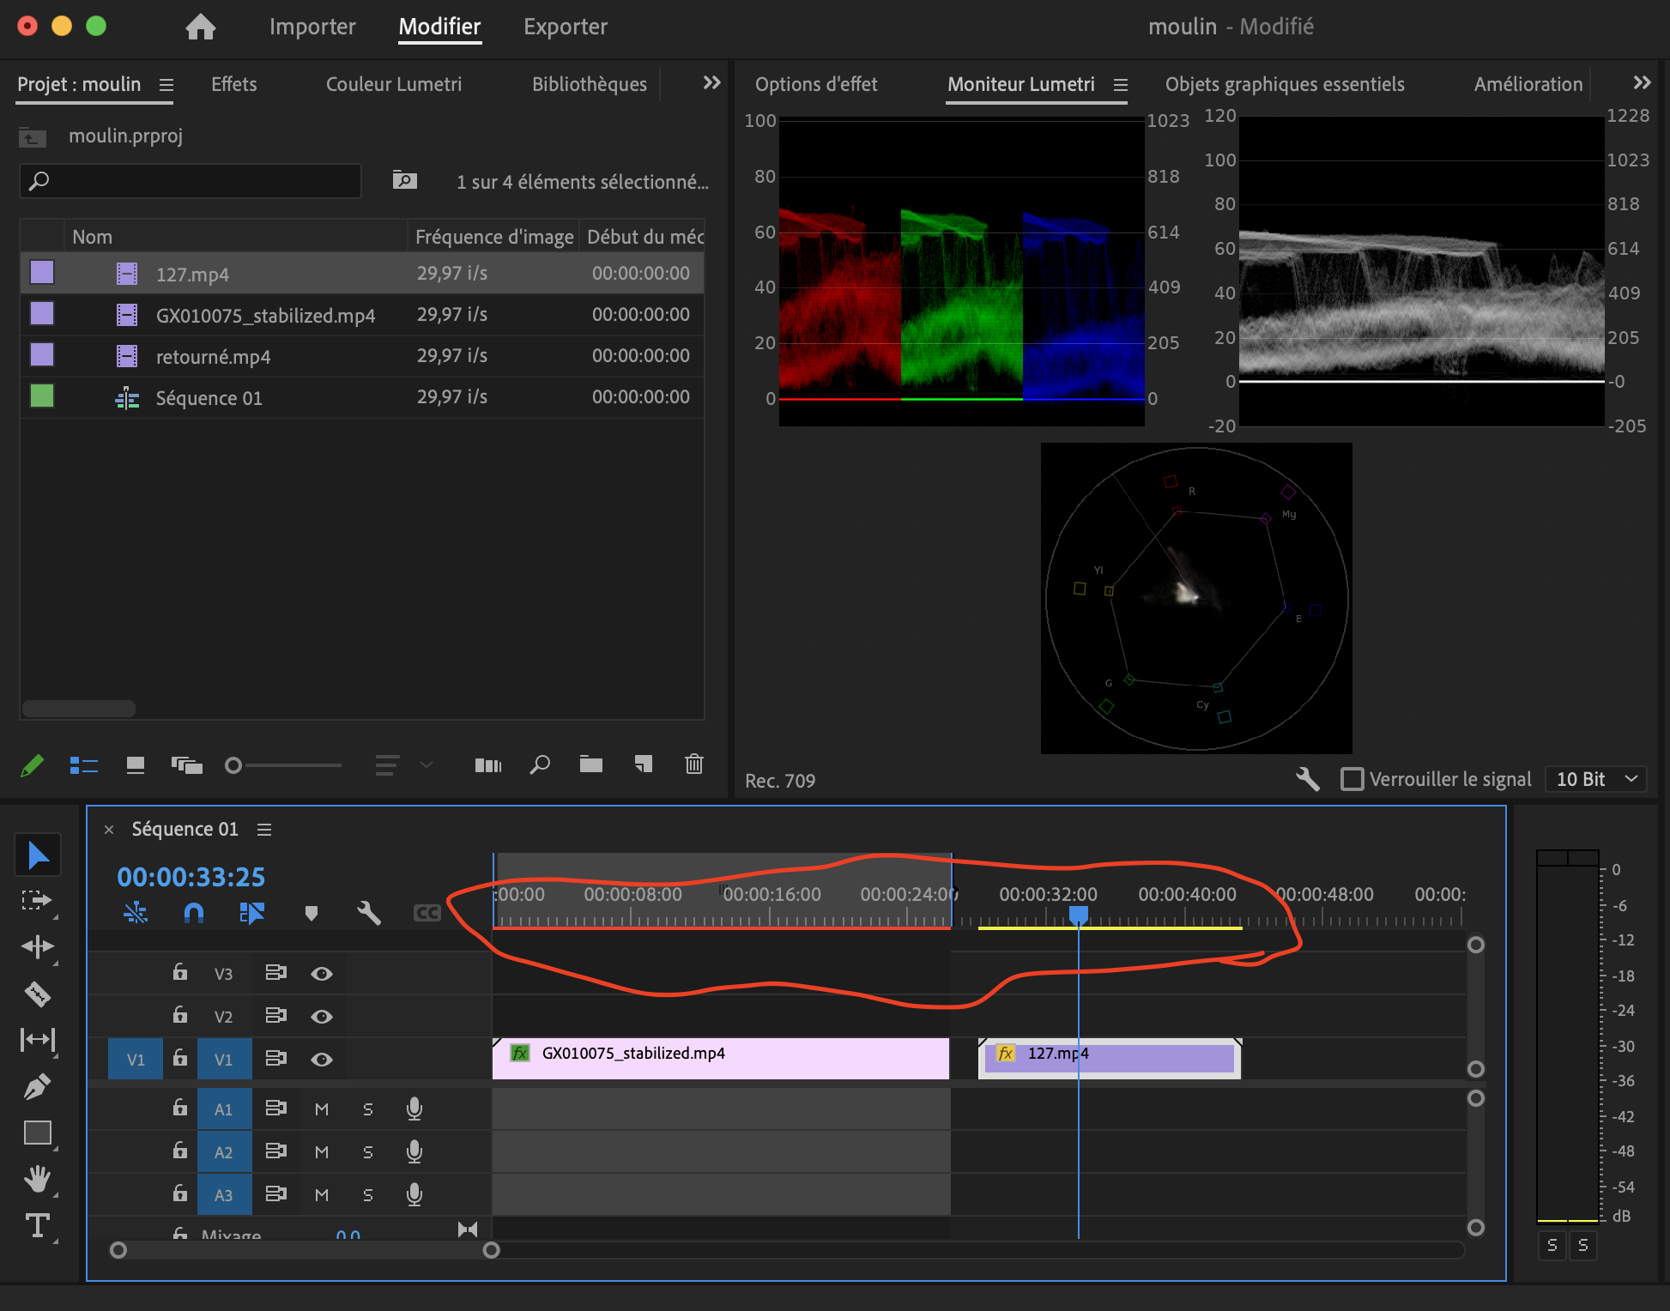Hide track V3 output with eye icon
This screenshot has height=1311, width=1670.
322,973
